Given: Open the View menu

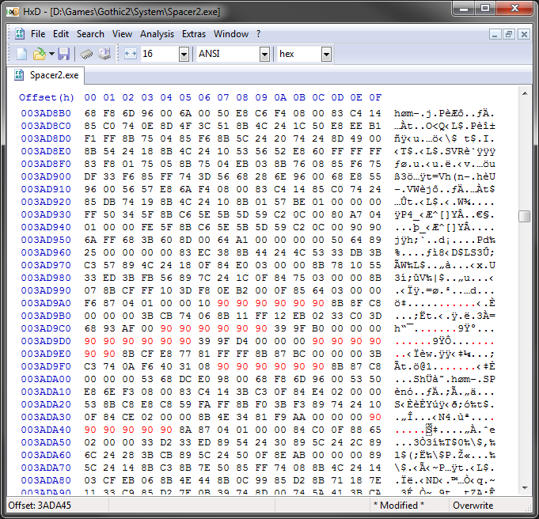Looking at the screenshot, I should coord(122,34).
